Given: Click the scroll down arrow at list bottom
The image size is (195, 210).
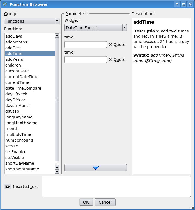Looking at the screenshot, I should coord(57,172).
